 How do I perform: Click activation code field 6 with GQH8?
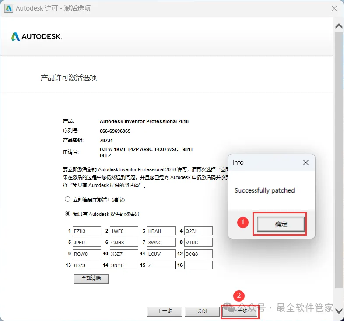click(x=124, y=243)
